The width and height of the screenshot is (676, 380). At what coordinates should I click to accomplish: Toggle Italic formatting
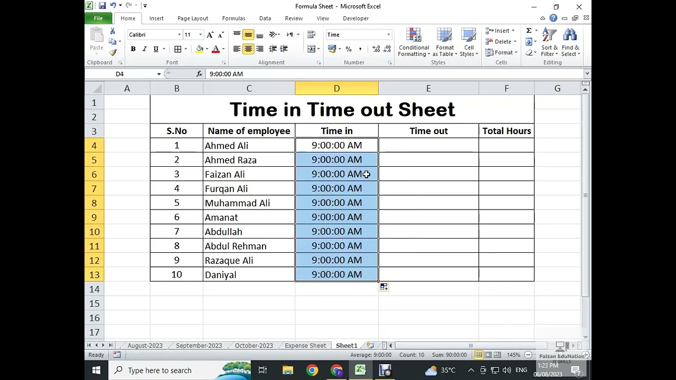coord(144,49)
